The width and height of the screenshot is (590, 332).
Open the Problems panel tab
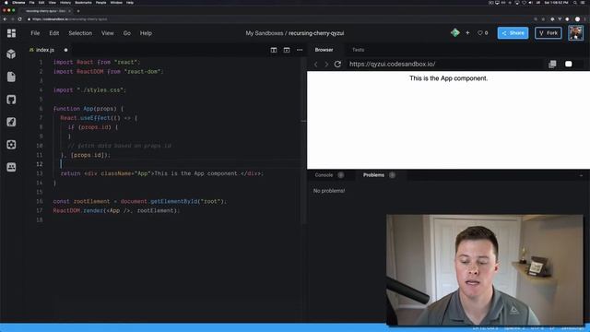tap(373, 175)
